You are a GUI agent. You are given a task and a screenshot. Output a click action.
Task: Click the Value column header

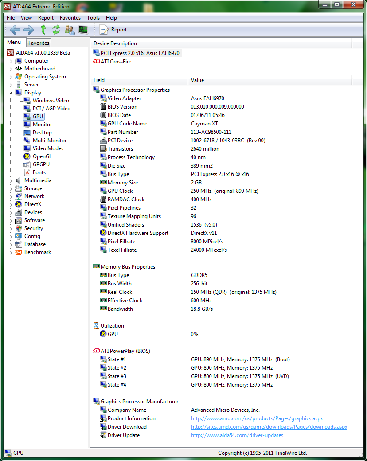click(x=269, y=80)
